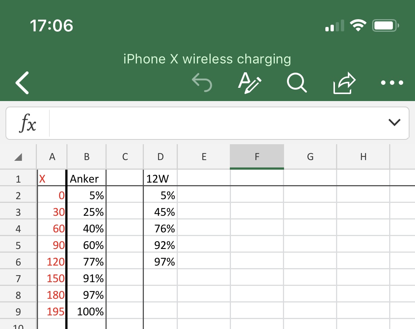Select the red cell with value 195
This screenshot has width=415, height=329.
tap(52, 312)
